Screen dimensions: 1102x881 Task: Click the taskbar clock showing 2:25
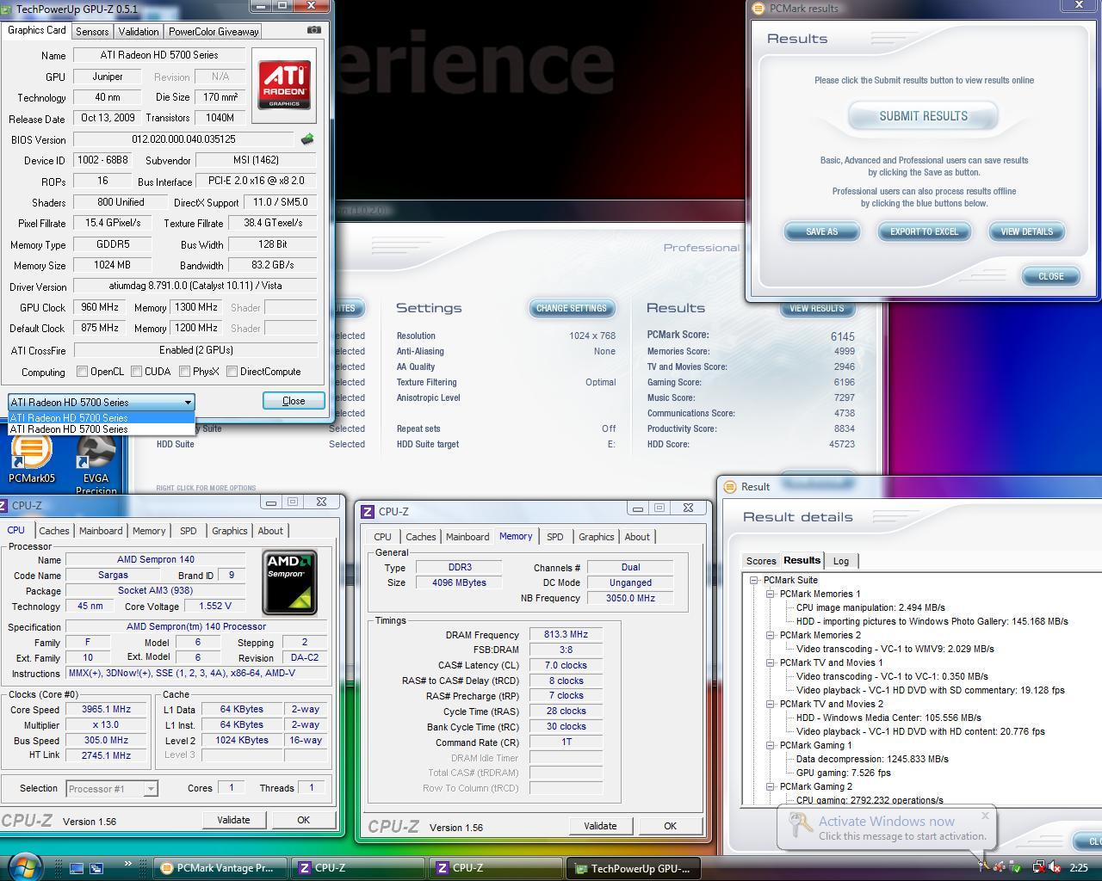(1078, 868)
